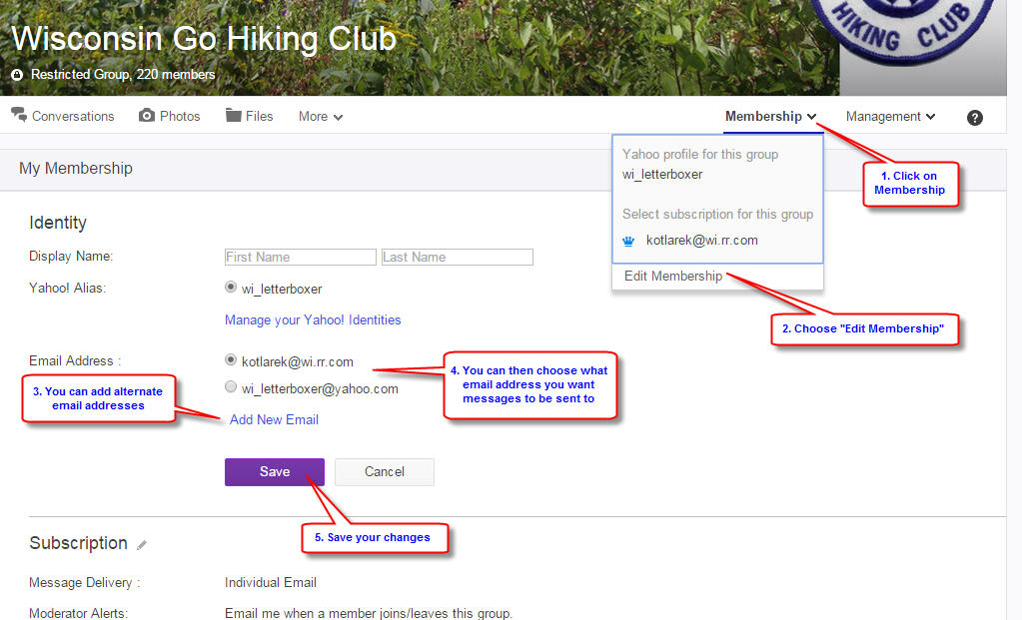Click the Subscription edit pencil icon
This screenshot has width=1022, height=620.
[142, 545]
